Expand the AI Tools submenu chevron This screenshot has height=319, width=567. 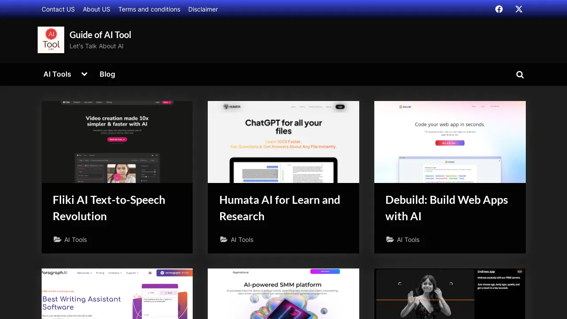[x=84, y=74]
